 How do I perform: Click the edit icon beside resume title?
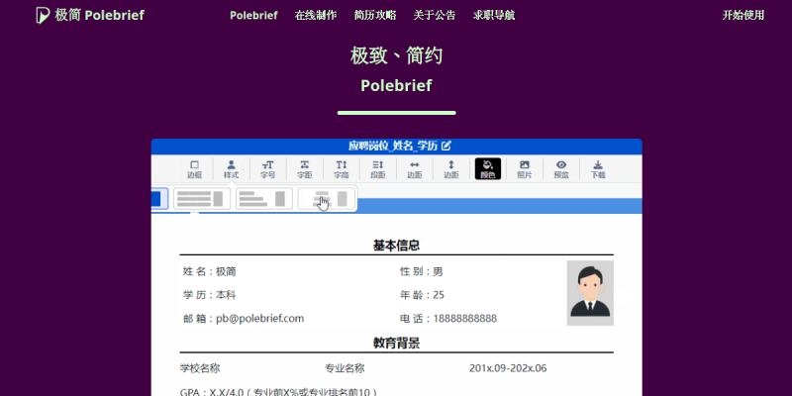(x=446, y=146)
